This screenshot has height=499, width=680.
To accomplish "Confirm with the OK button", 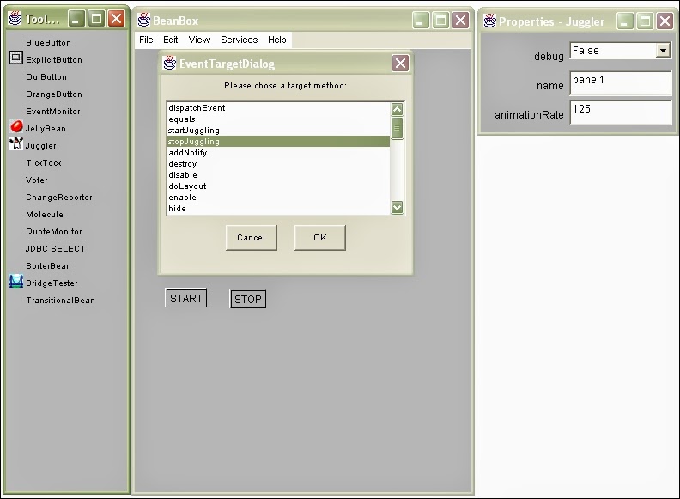I will tap(320, 237).
